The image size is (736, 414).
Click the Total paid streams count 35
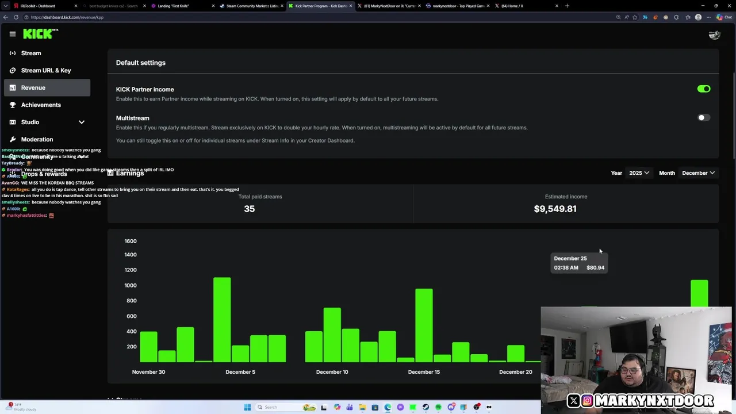point(249,209)
